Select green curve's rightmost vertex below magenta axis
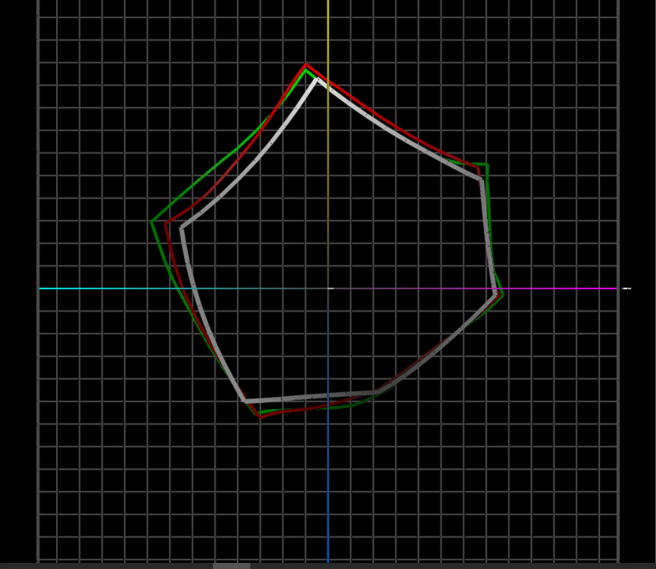This screenshot has width=656, height=569. click(x=503, y=295)
